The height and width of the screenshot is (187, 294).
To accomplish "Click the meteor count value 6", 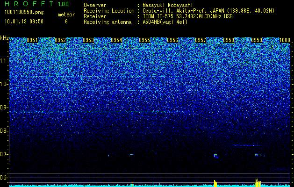I will coord(66,22).
